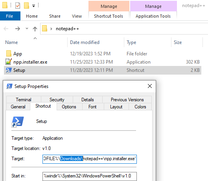The image size is (208, 181).
Task: Click the Shortcut type cell for Setup
Action: pos(135,70)
